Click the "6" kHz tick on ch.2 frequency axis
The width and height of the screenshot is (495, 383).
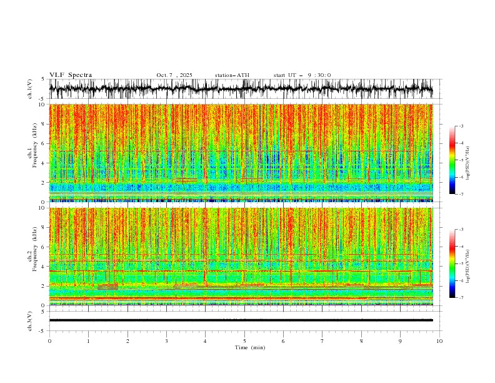[x=43, y=247]
